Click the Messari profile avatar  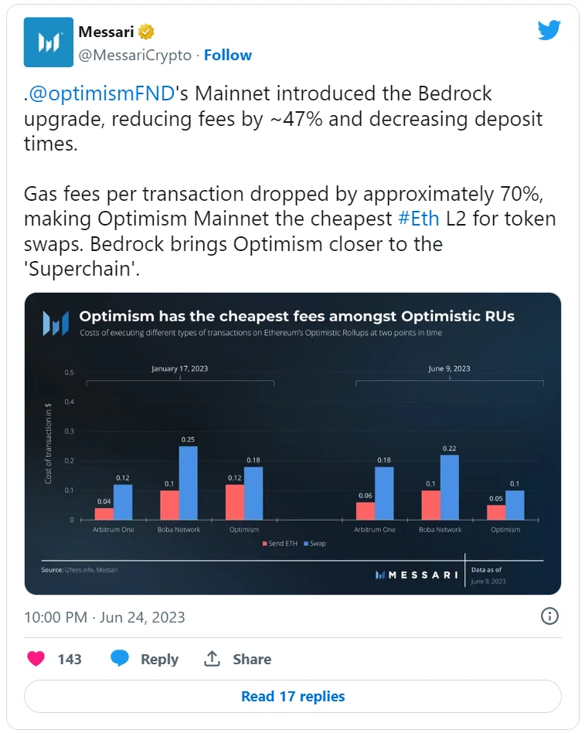point(49,42)
